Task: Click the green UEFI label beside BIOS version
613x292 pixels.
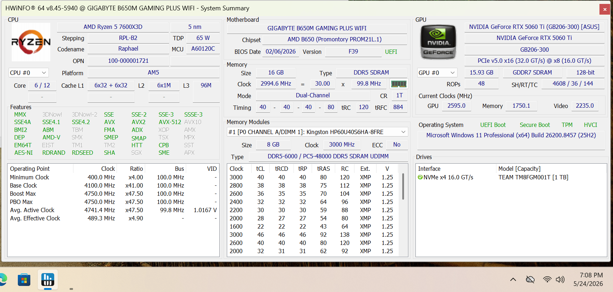Action: [x=391, y=52]
